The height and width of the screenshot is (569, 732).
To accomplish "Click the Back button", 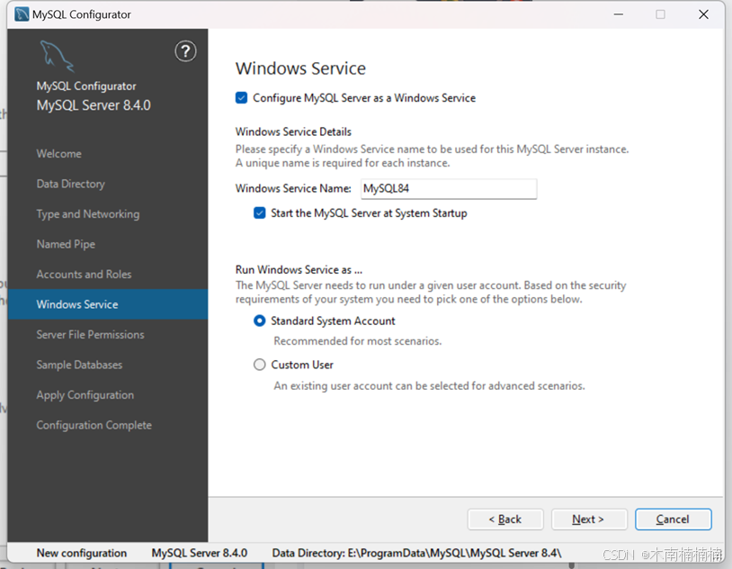I will coord(505,519).
